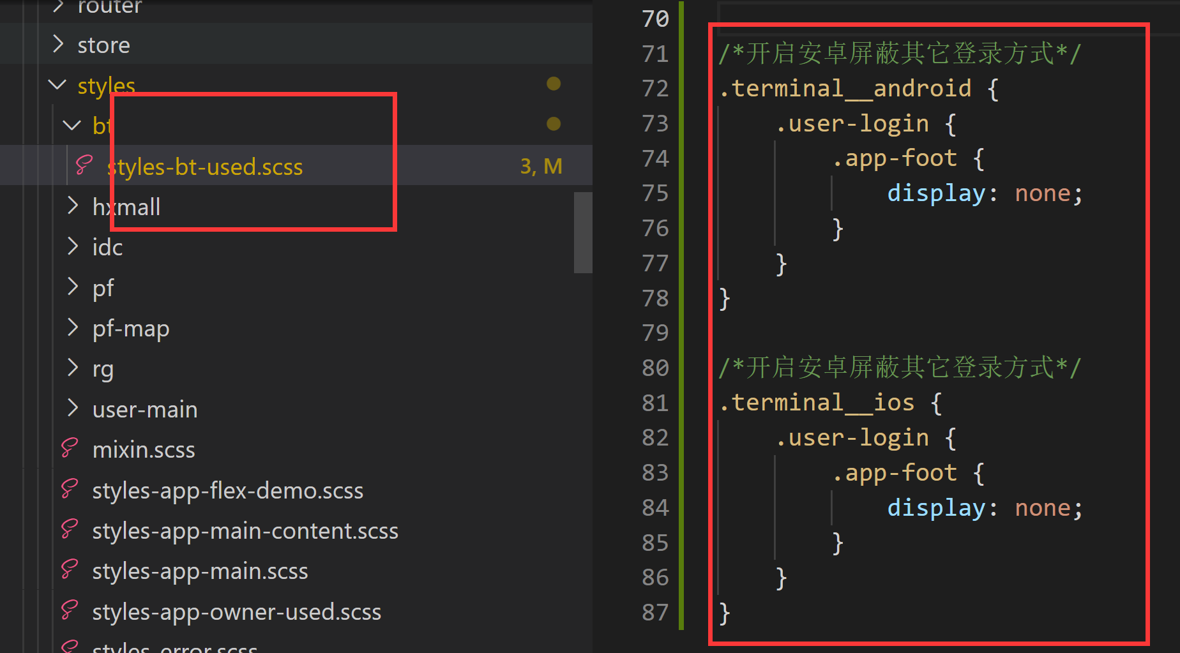This screenshot has height=653, width=1180.
Task: Select the pf-map folder label
Action: 131,329
